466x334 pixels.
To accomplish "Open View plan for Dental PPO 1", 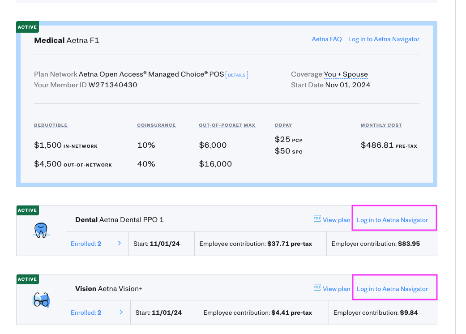I will click(x=336, y=220).
